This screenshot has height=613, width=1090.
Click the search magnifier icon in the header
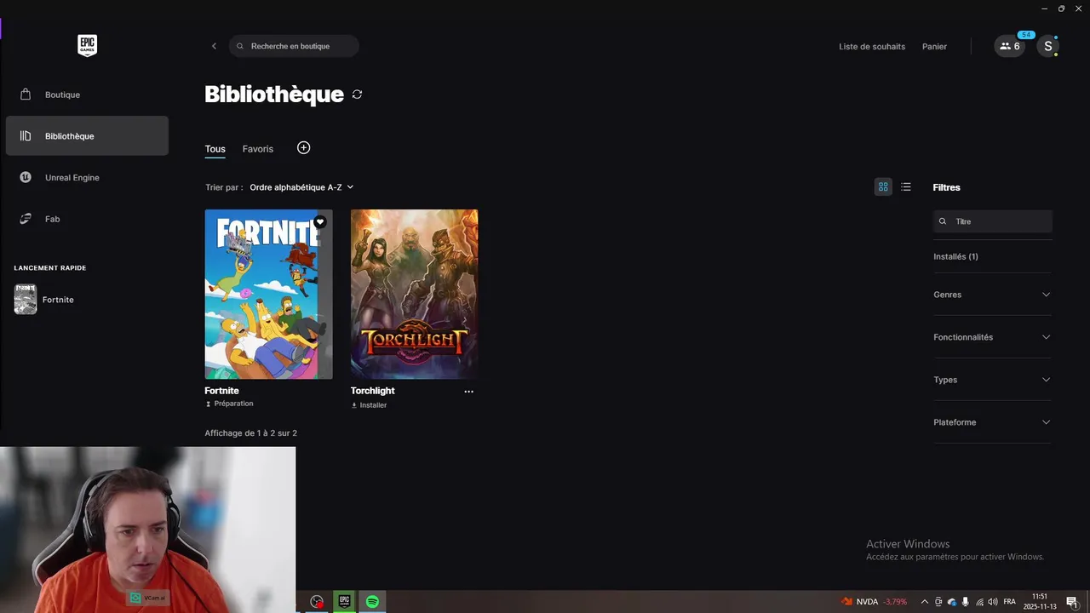[240, 46]
